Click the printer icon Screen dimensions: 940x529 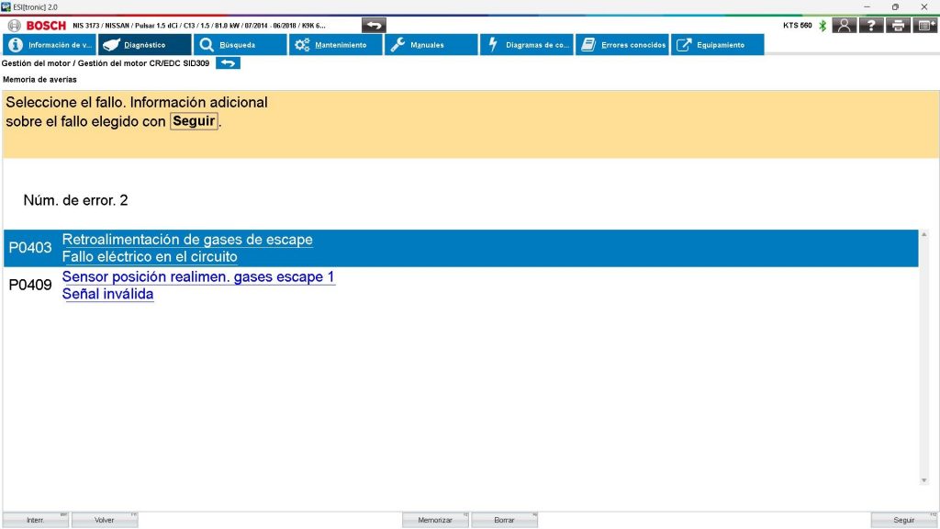(898, 25)
